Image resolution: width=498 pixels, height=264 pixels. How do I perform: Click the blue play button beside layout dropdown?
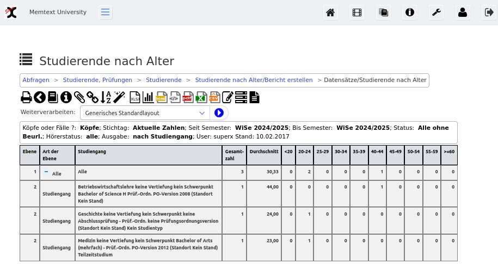[x=219, y=112]
